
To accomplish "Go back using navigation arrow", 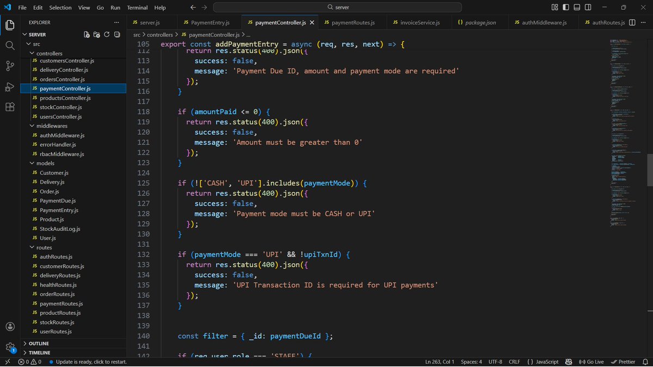I will 193,8.
